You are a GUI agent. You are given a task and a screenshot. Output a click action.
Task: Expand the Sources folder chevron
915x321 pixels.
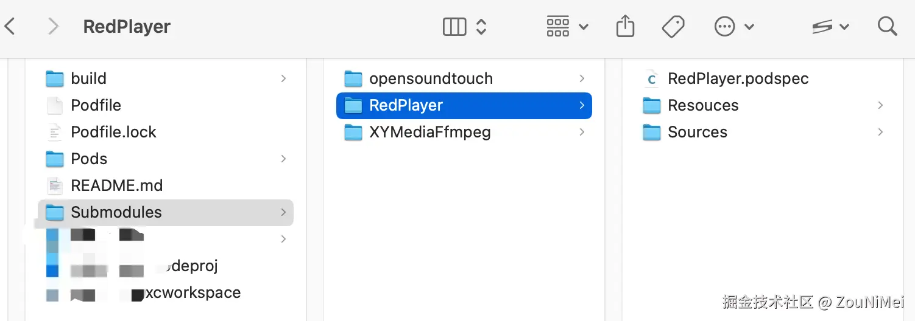[880, 132]
